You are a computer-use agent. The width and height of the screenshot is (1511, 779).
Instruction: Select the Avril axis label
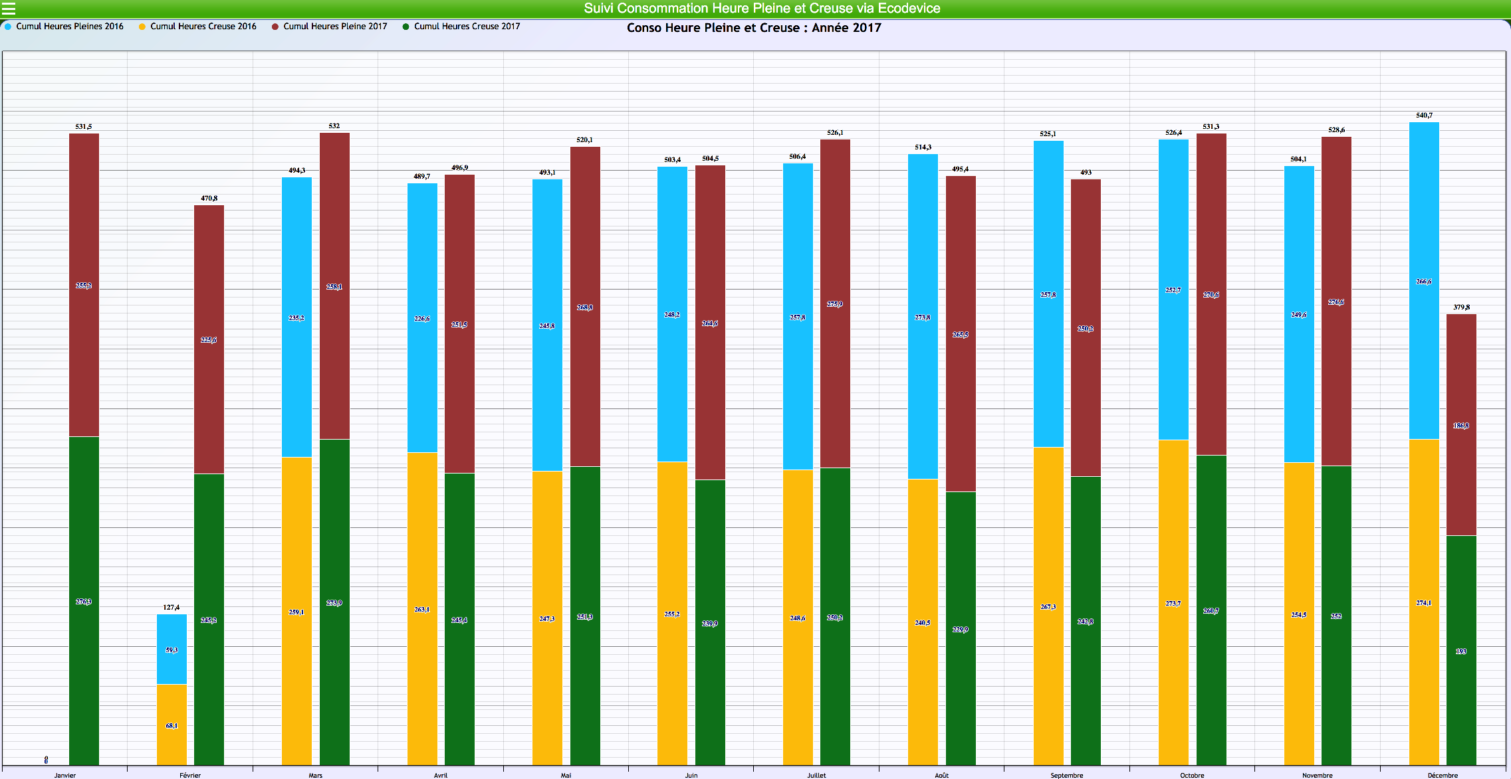(441, 775)
